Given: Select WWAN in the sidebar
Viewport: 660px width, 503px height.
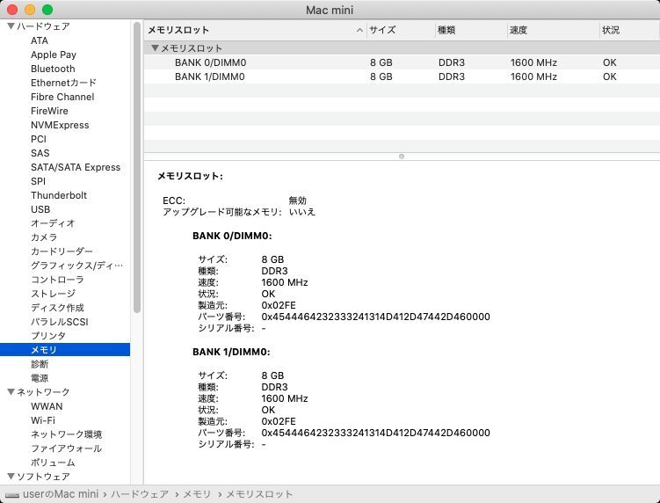Looking at the screenshot, I should [47, 406].
